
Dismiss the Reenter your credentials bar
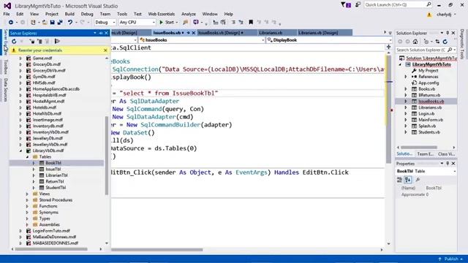(105, 50)
